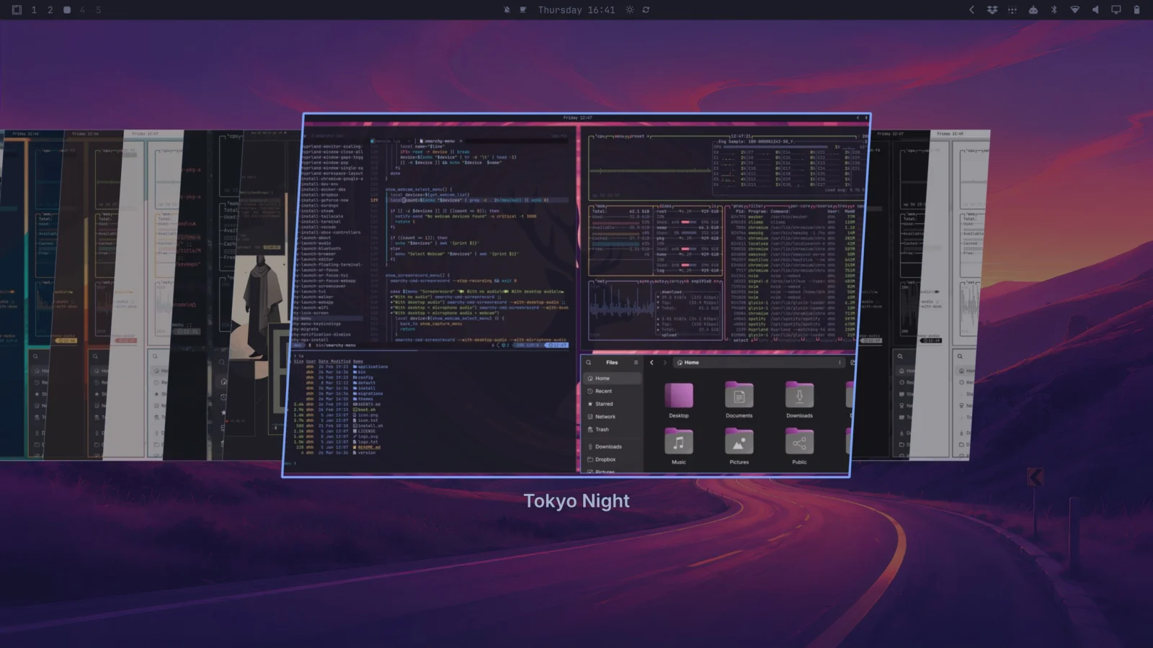The image size is (1153, 648).
Task: Click the dotted grid tray icon
Action: coord(1012,10)
